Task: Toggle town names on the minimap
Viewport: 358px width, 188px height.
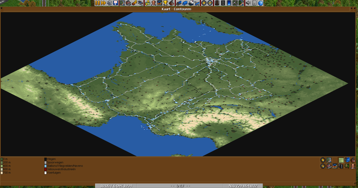Action: tap(329, 166)
